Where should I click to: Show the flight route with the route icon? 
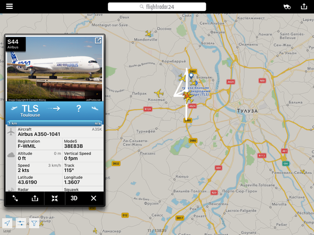[x=15, y=198]
